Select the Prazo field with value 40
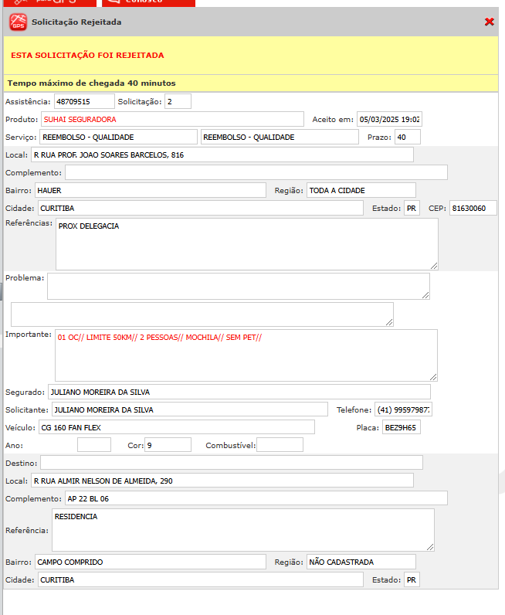505x615 pixels. pos(407,137)
